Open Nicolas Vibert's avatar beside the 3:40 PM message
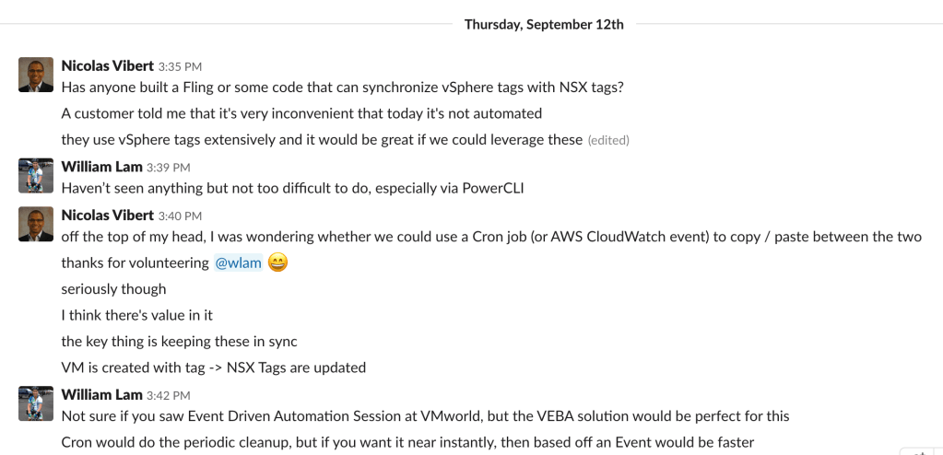 pos(36,224)
